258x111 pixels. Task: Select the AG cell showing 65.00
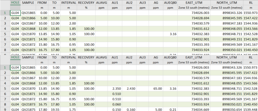[x=156, y=89]
